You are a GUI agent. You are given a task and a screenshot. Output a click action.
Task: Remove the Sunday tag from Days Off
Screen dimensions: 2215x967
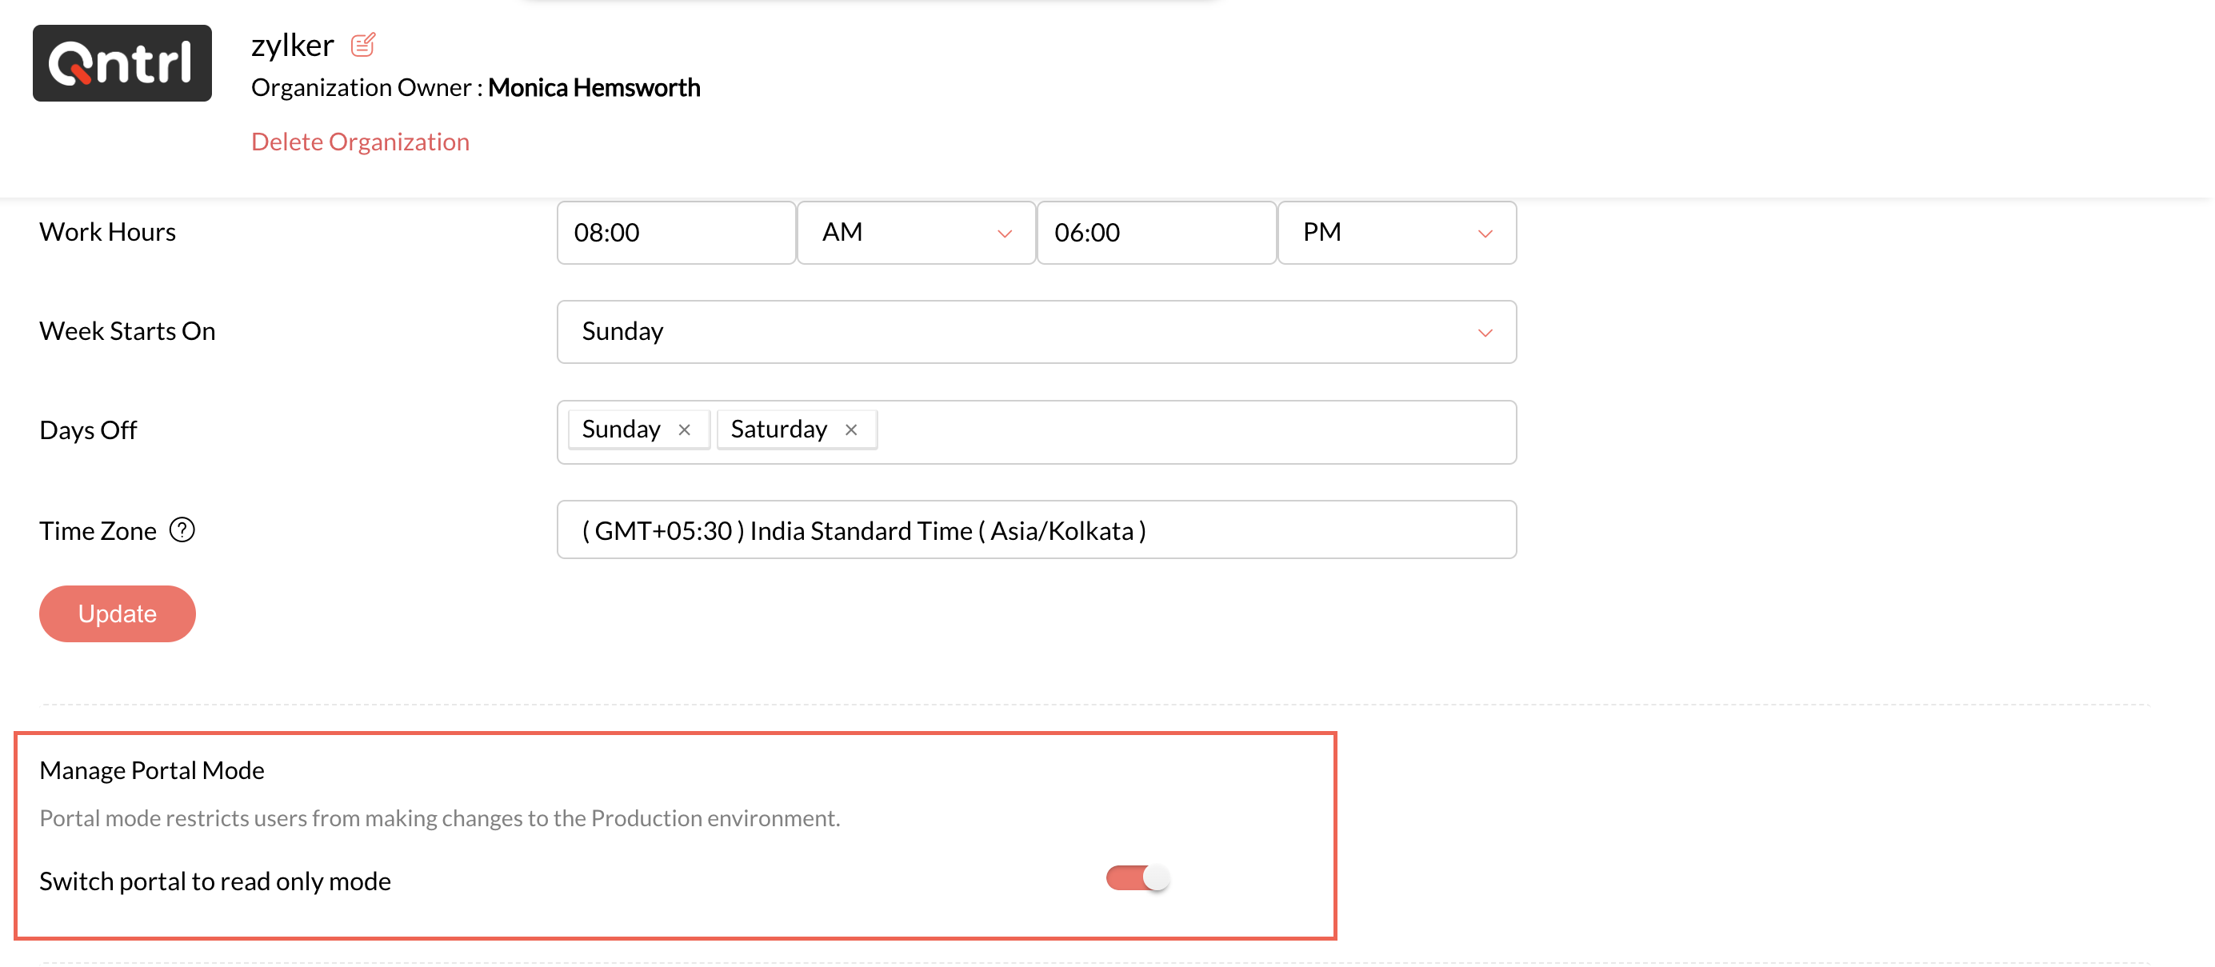(685, 430)
